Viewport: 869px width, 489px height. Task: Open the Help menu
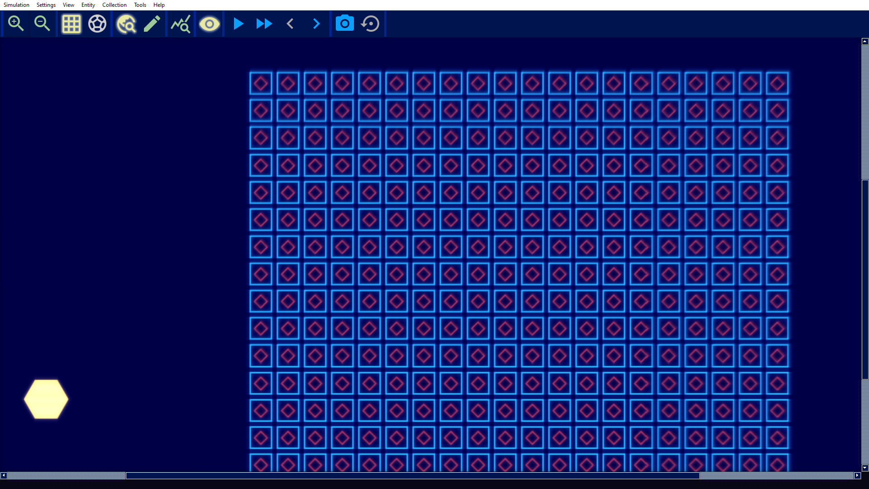point(159,5)
